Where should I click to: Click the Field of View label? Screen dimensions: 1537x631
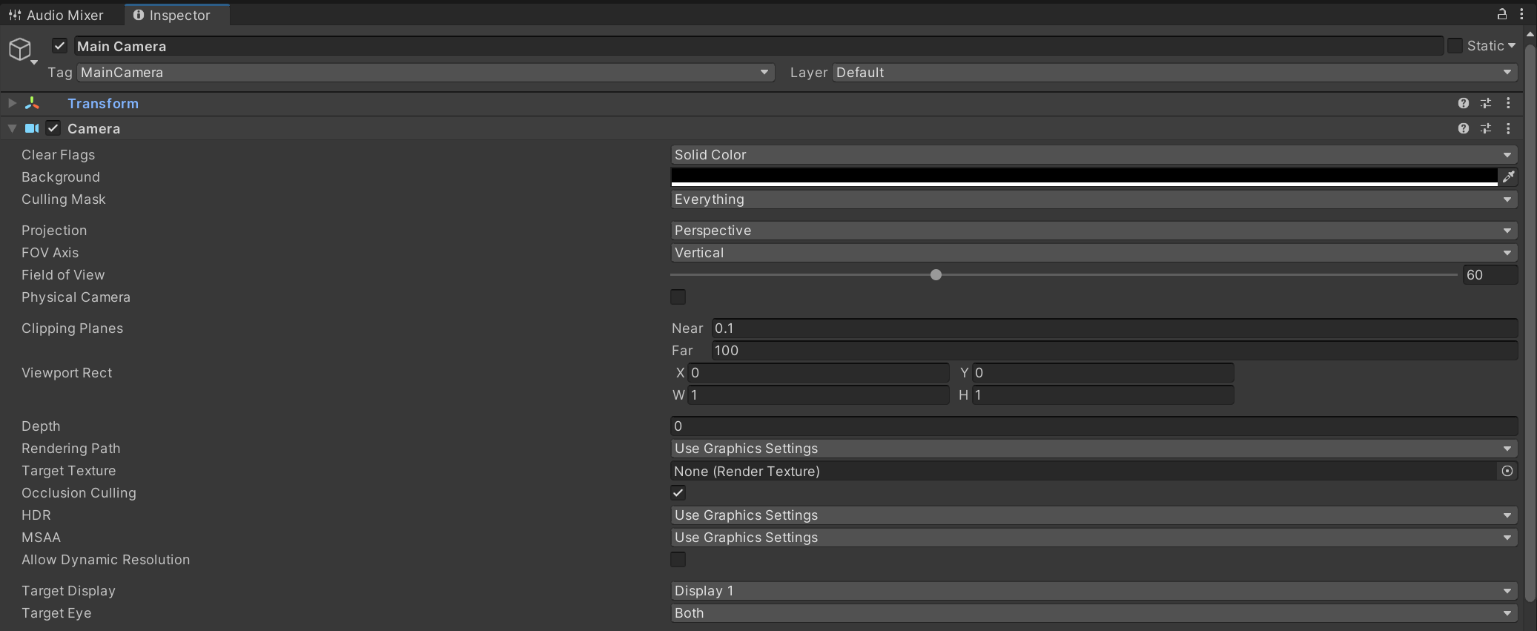63,274
